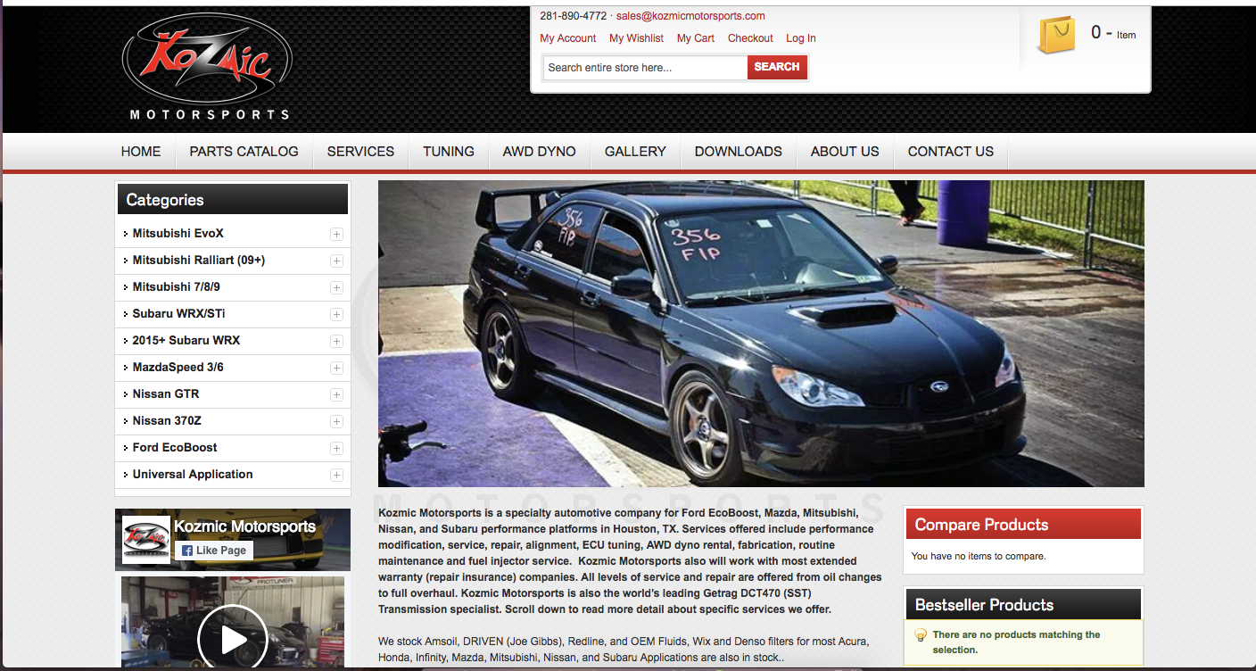This screenshot has height=671, width=1256.
Task: Open the My Cart link
Action: click(696, 38)
